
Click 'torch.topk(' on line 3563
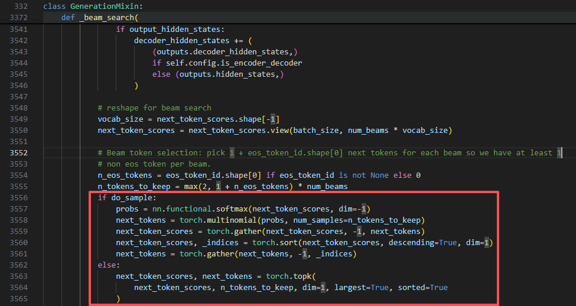tap(291, 276)
